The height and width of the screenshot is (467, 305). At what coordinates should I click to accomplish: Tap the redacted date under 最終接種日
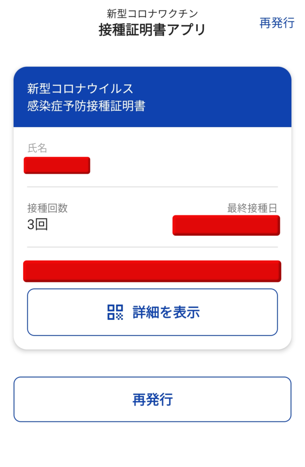[x=226, y=225]
